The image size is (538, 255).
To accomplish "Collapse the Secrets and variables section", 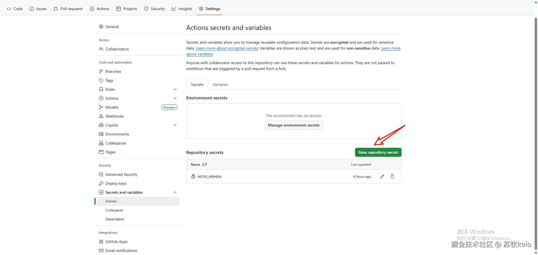I will click(x=175, y=192).
